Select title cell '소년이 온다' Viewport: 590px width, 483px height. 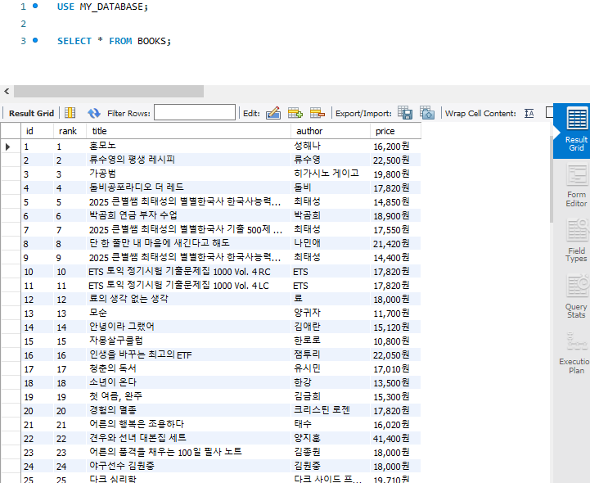188,383
